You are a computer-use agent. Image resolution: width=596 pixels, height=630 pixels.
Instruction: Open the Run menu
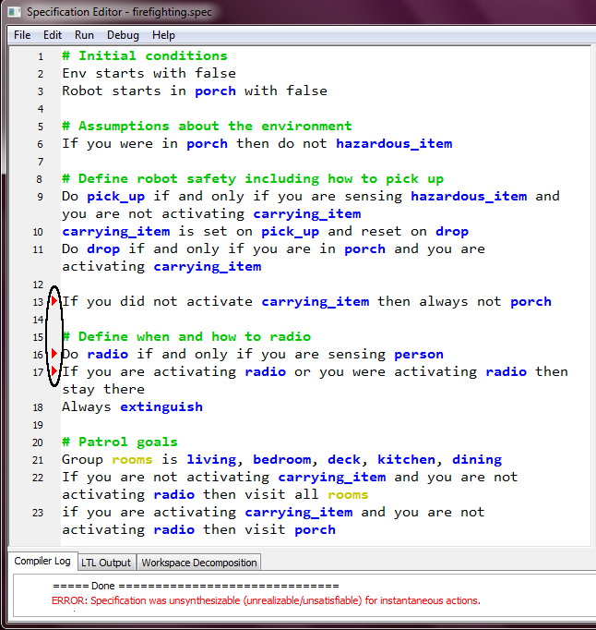pos(84,35)
